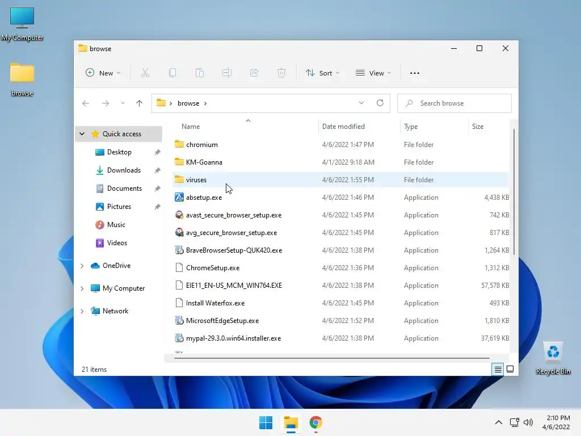Click clock showing 2:10 PM
The width and height of the screenshot is (581, 436).
(x=556, y=422)
